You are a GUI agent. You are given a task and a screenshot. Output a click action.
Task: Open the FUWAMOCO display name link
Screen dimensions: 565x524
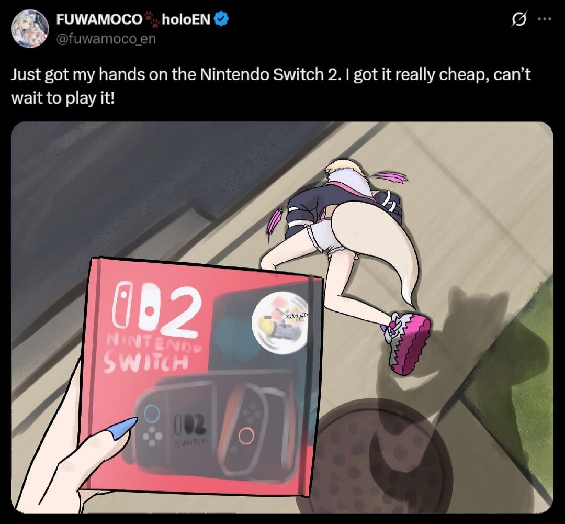(99, 19)
